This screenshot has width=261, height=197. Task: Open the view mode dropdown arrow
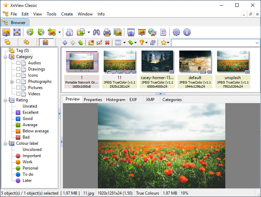[x=124, y=43]
